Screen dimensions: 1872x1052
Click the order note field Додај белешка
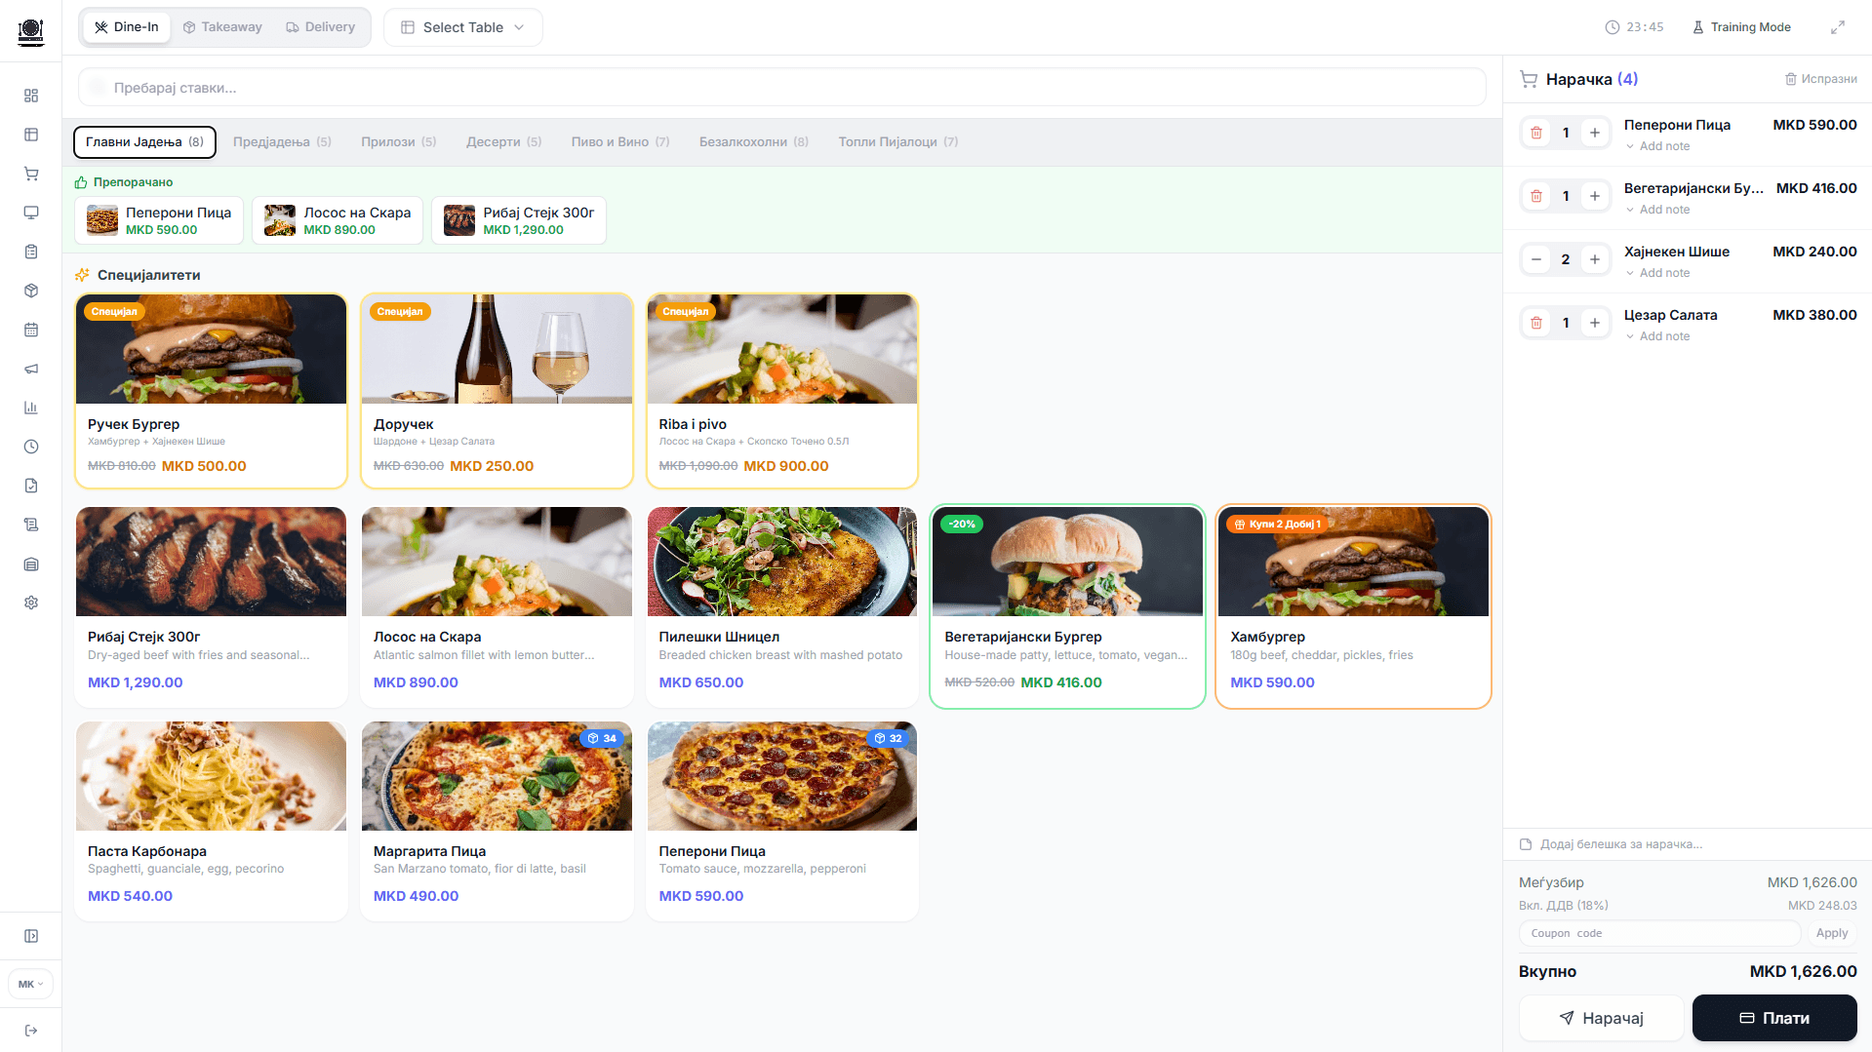[x=1688, y=844]
